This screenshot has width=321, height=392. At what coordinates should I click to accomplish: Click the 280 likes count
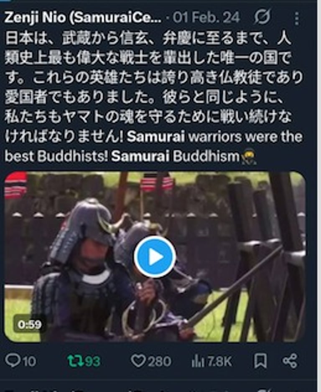pyautogui.click(x=159, y=361)
